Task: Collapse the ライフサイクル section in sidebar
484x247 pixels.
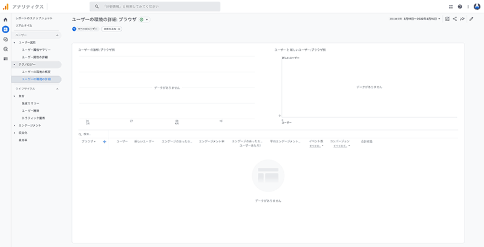Action: 57,89
